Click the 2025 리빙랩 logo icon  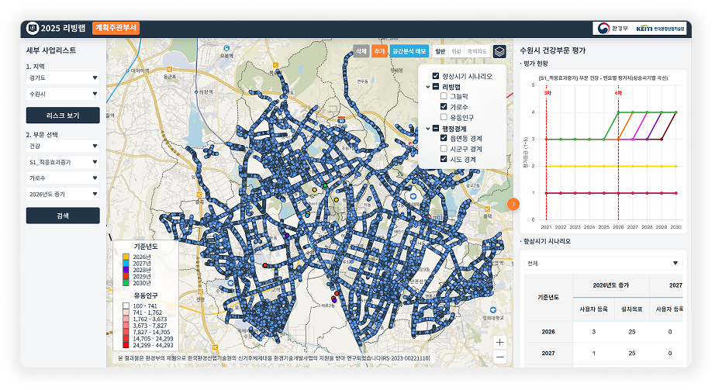coord(33,28)
